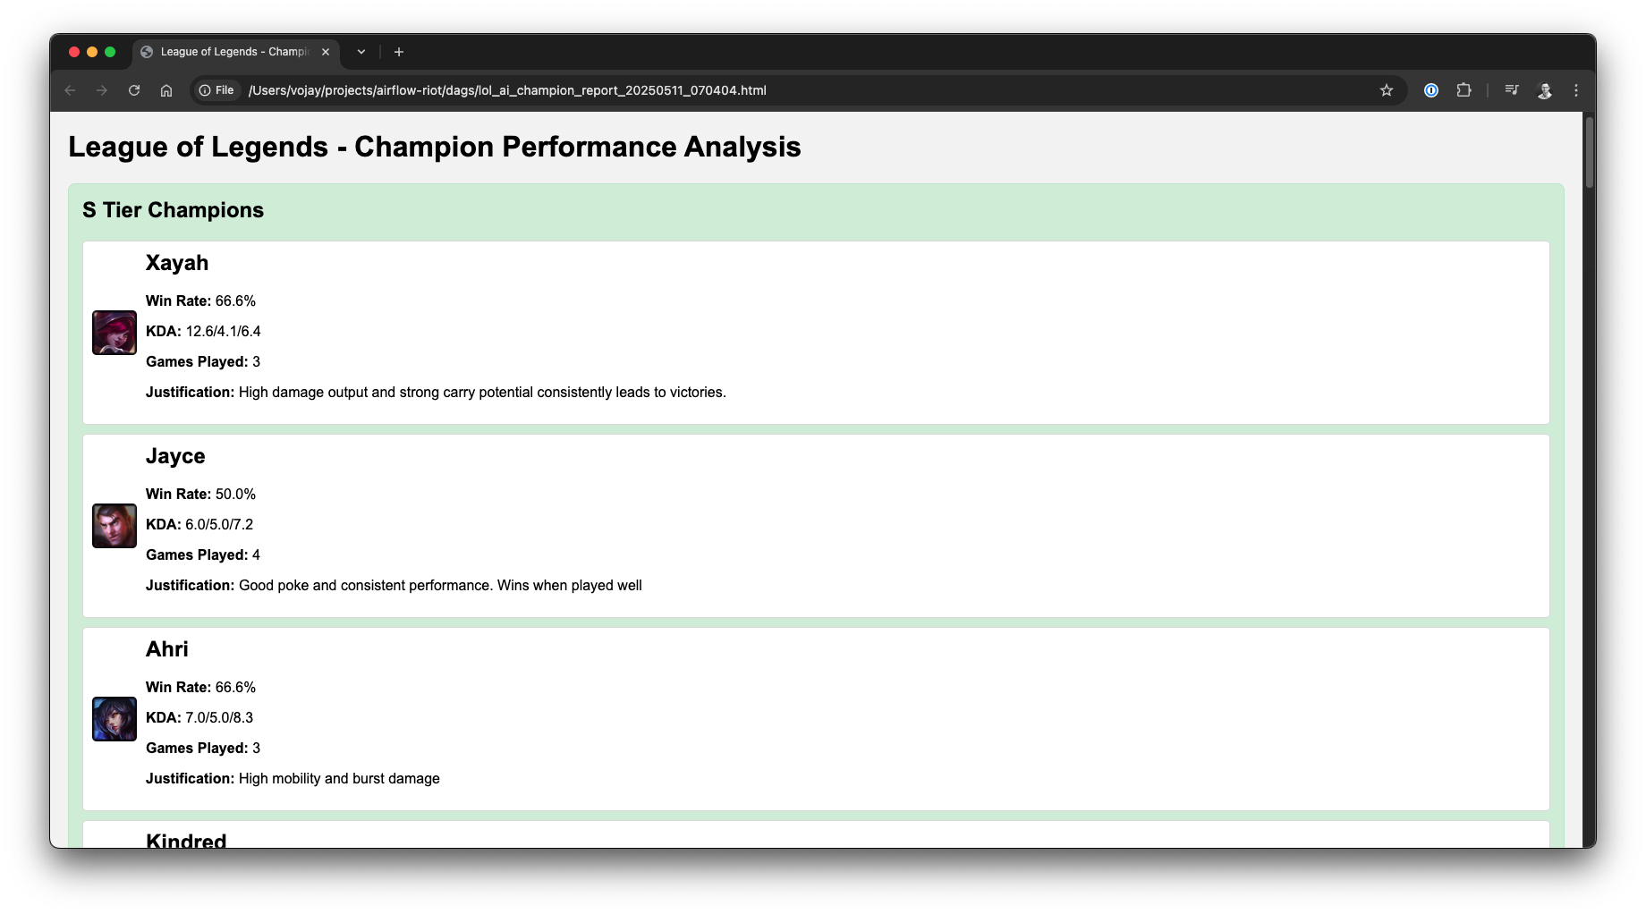Open the media controls playlist icon
1646x914 pixels.
click(1512, 90)
